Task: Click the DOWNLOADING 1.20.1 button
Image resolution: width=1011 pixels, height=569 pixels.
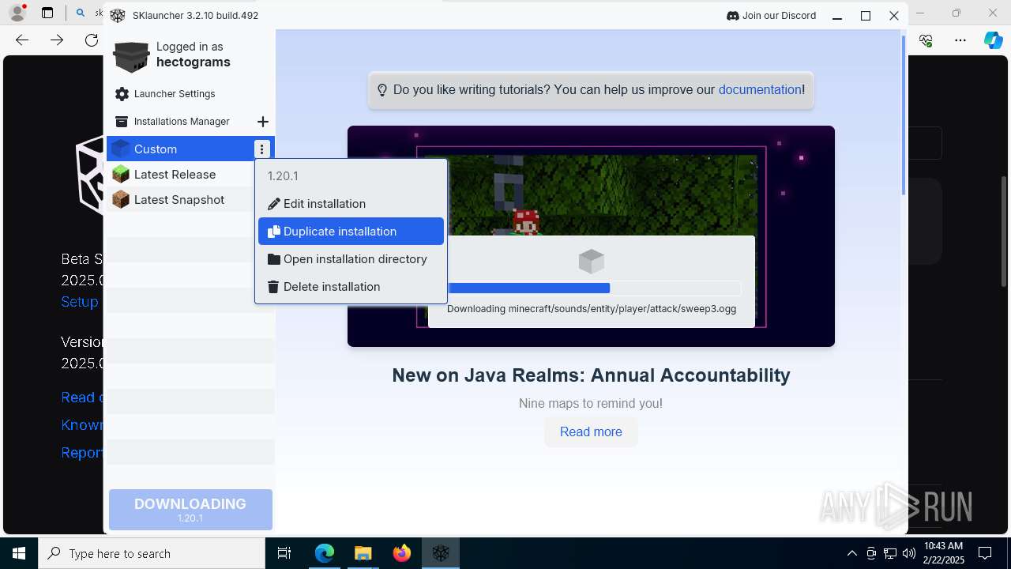Action: point(190,510)
